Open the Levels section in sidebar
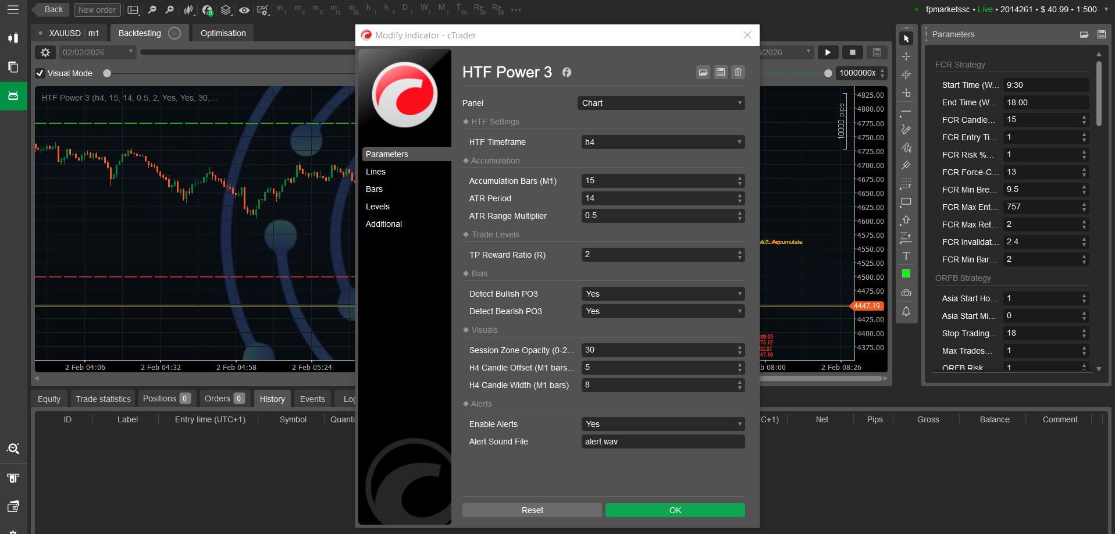The image size is (1115, 534). 377,207
